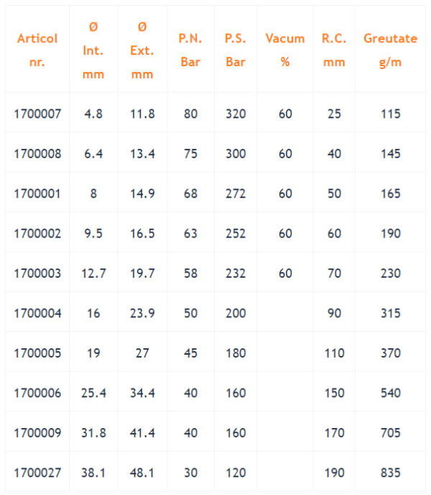Select article number 1700006
The width and height of the screenshot is (431, 495).
[37, 394]
